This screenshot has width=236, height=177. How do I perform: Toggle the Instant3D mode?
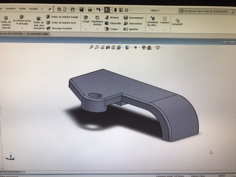pos(178,22)
